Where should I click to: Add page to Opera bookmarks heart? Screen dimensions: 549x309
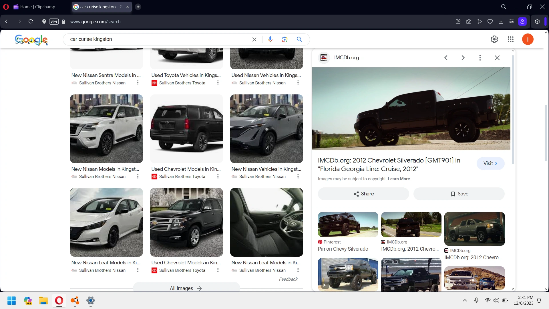click(x=490, y=21)
